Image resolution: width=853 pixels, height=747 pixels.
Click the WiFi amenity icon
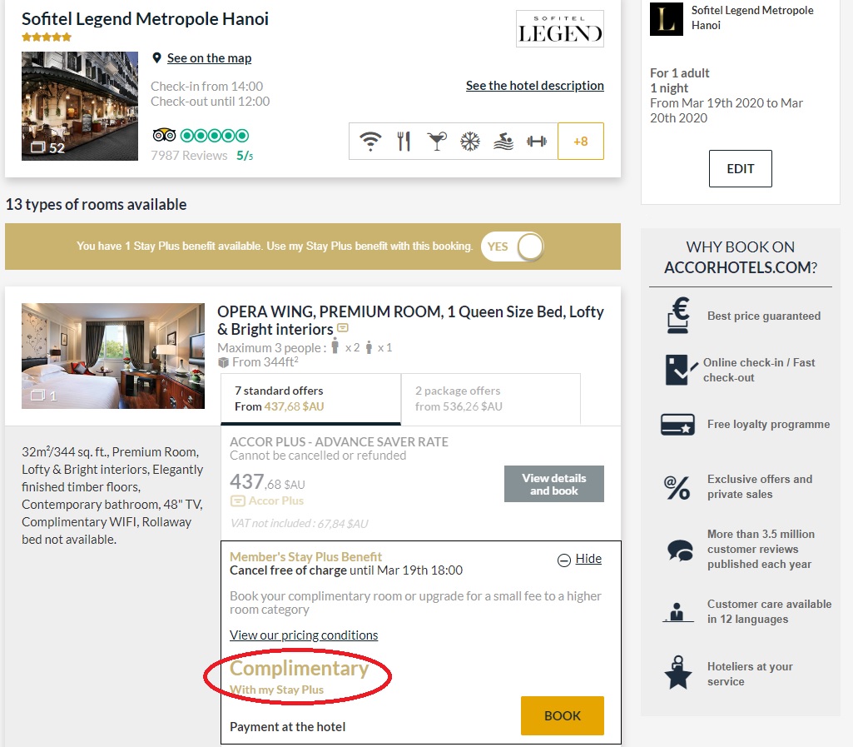pyautogui.click(x=370, y=142)
